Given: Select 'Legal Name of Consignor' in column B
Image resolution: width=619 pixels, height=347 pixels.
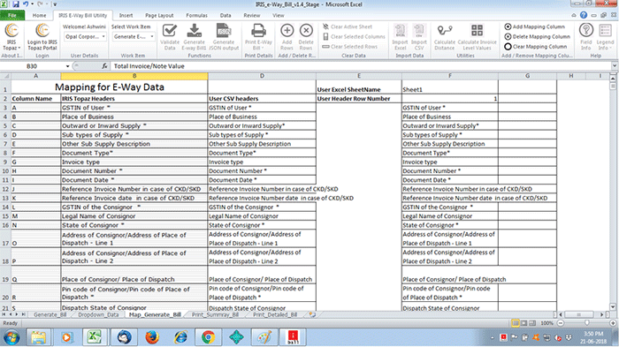Looking at the screenshot, I should coord(134,216).
